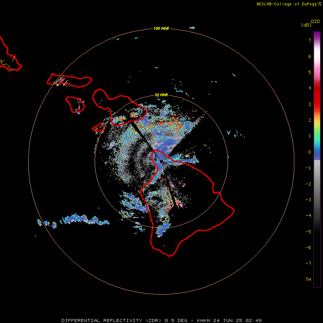The height and width of the screenshot is (323, 323).
Task: Click the -2 value on the color scale
Action: click(x=308, y=184)
